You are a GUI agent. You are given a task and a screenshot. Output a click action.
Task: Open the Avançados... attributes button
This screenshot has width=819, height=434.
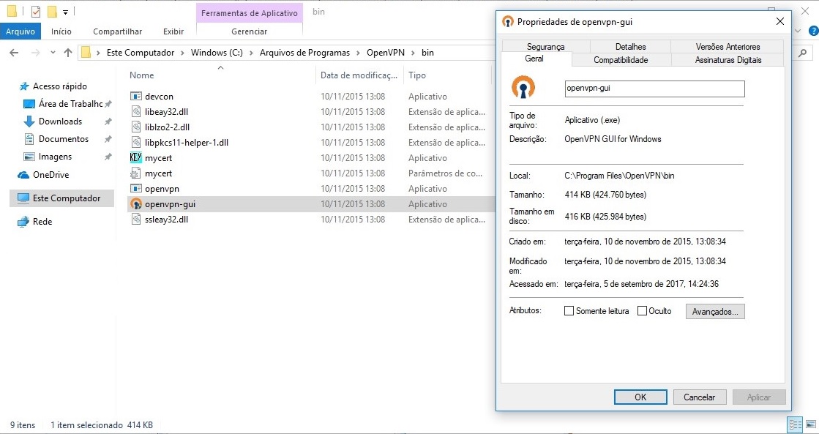[x=715, y=311]
